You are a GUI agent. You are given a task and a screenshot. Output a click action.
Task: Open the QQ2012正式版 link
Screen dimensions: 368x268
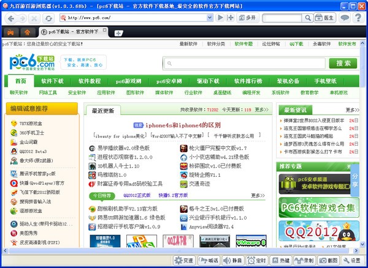[137, 195]
